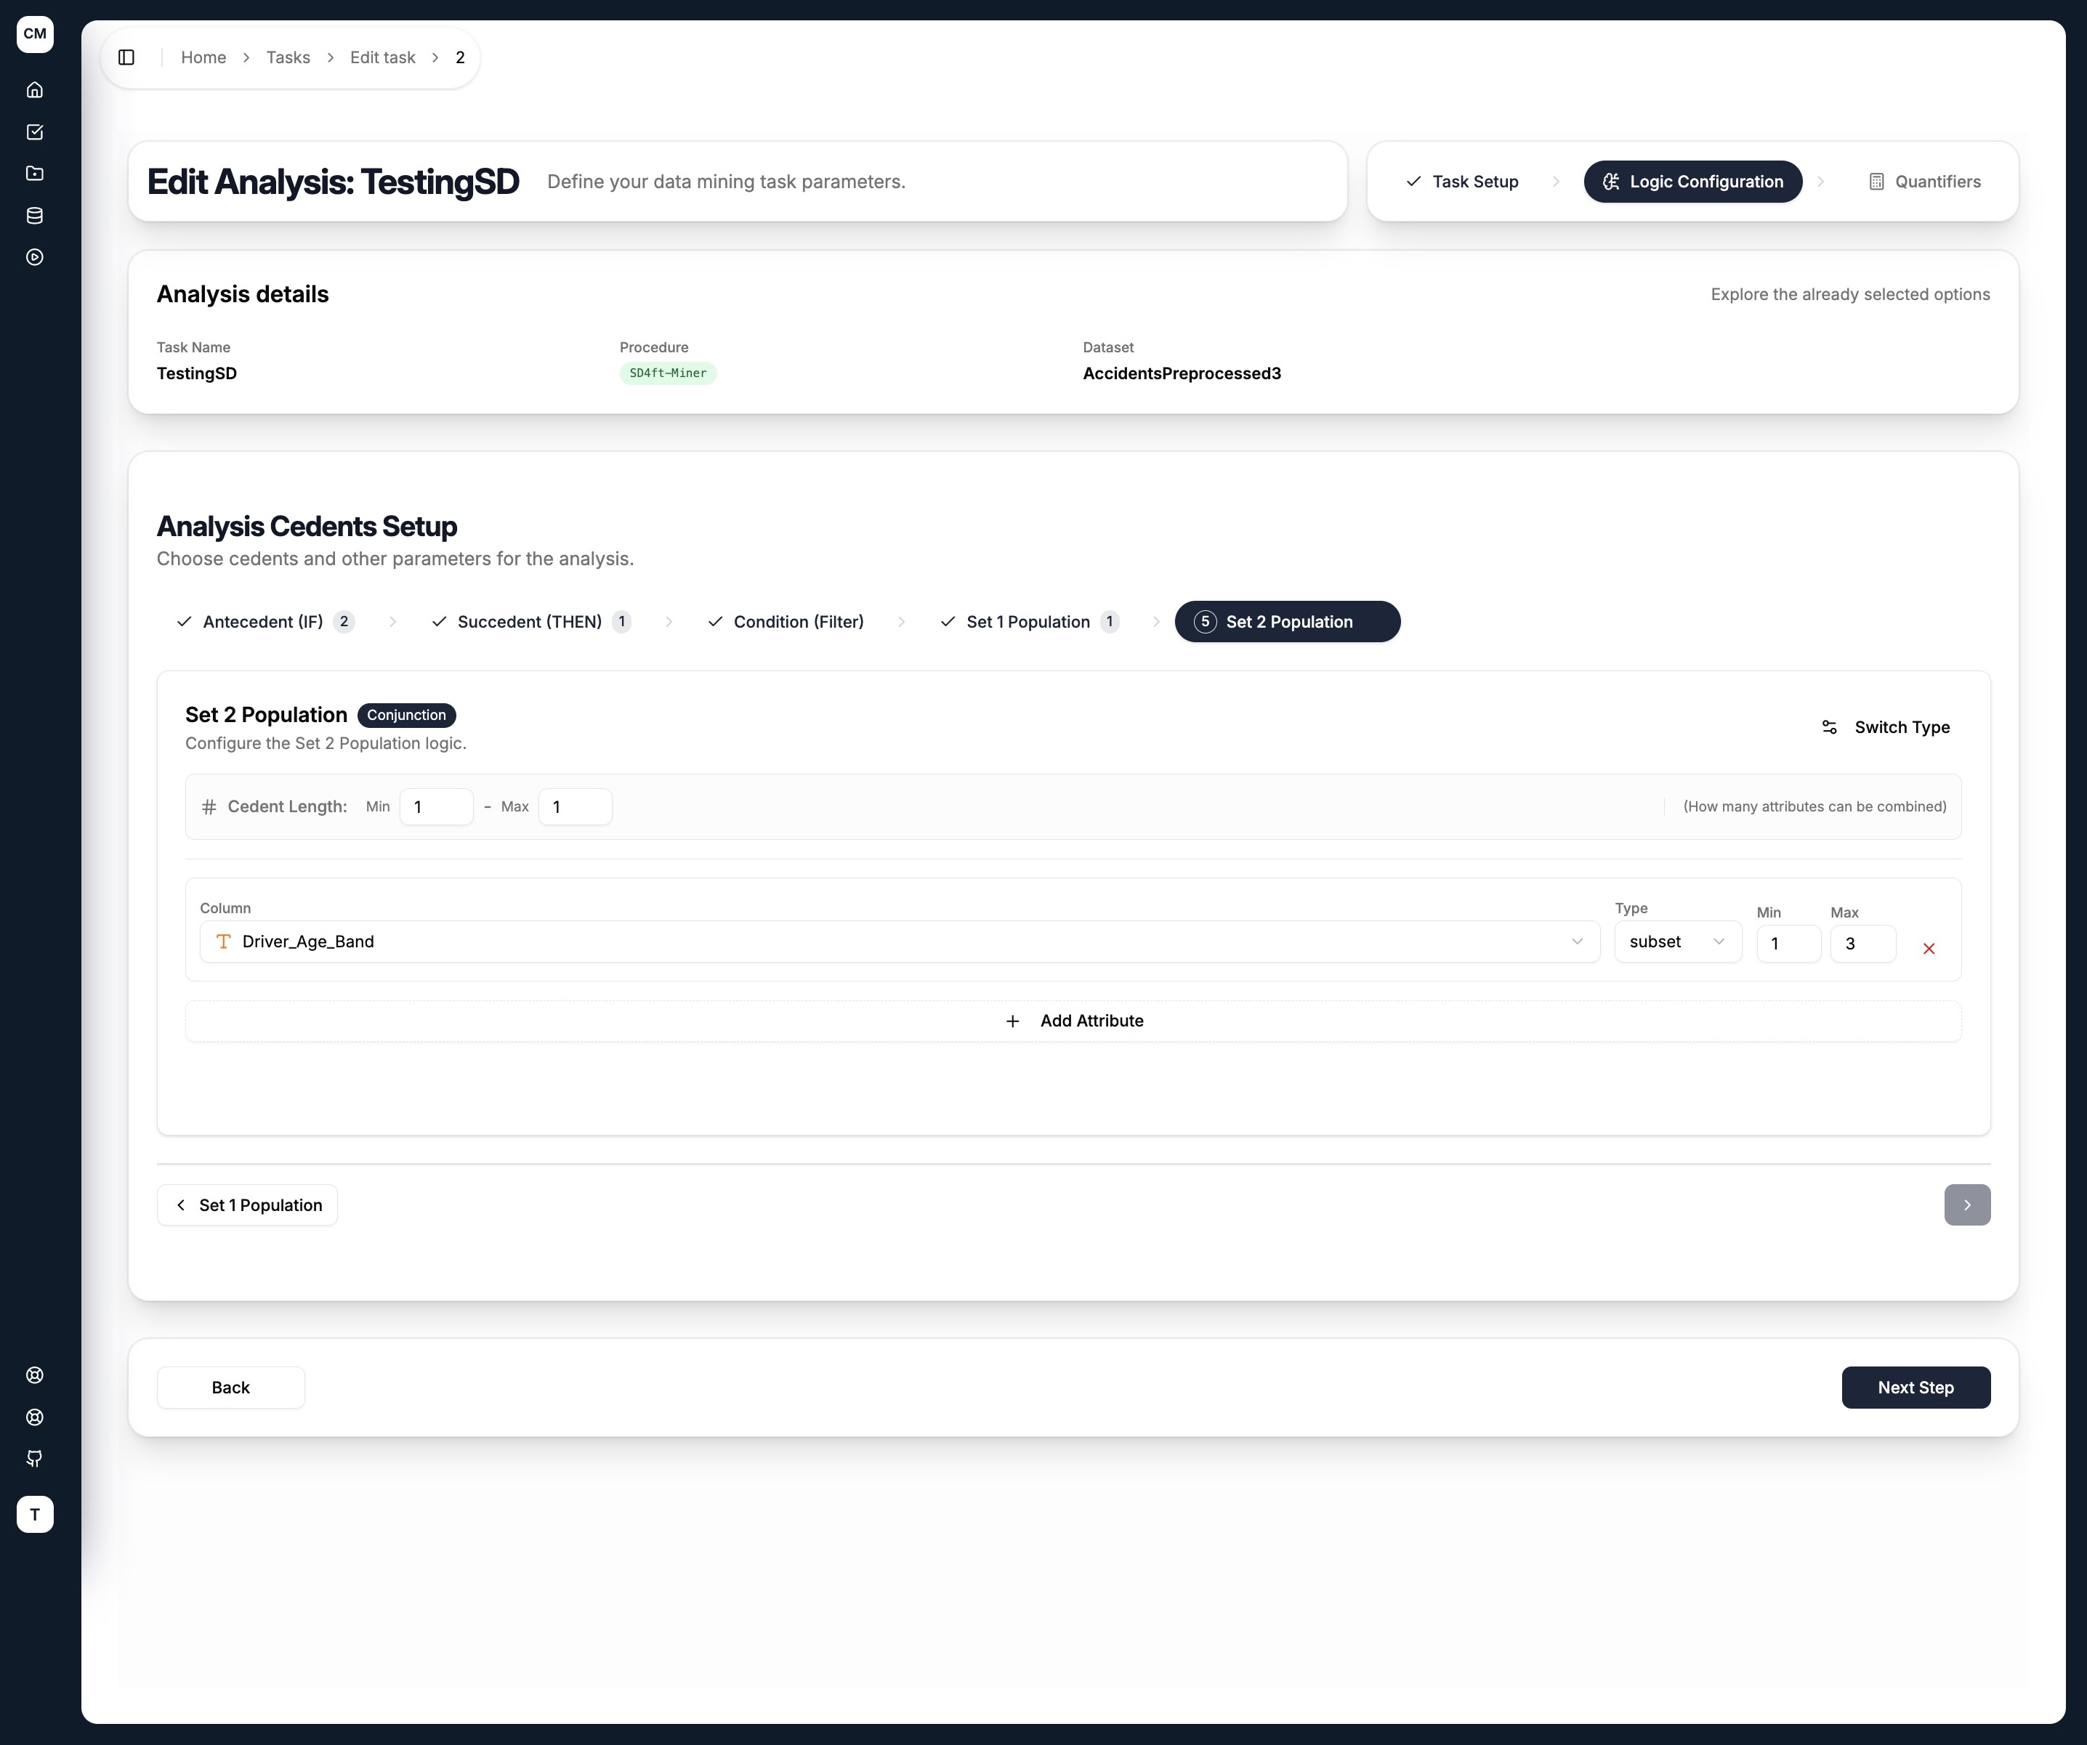Open the T user avatar

point(35,1515)
